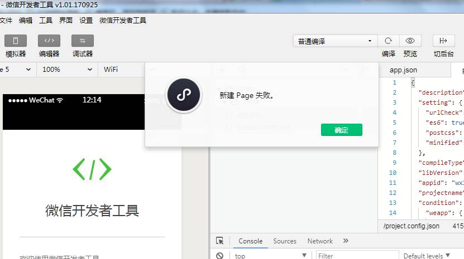This screenshot has width=464, height=259.
Task: Toggle the editor panel (编辑器) icon
Action: point(49,41)
